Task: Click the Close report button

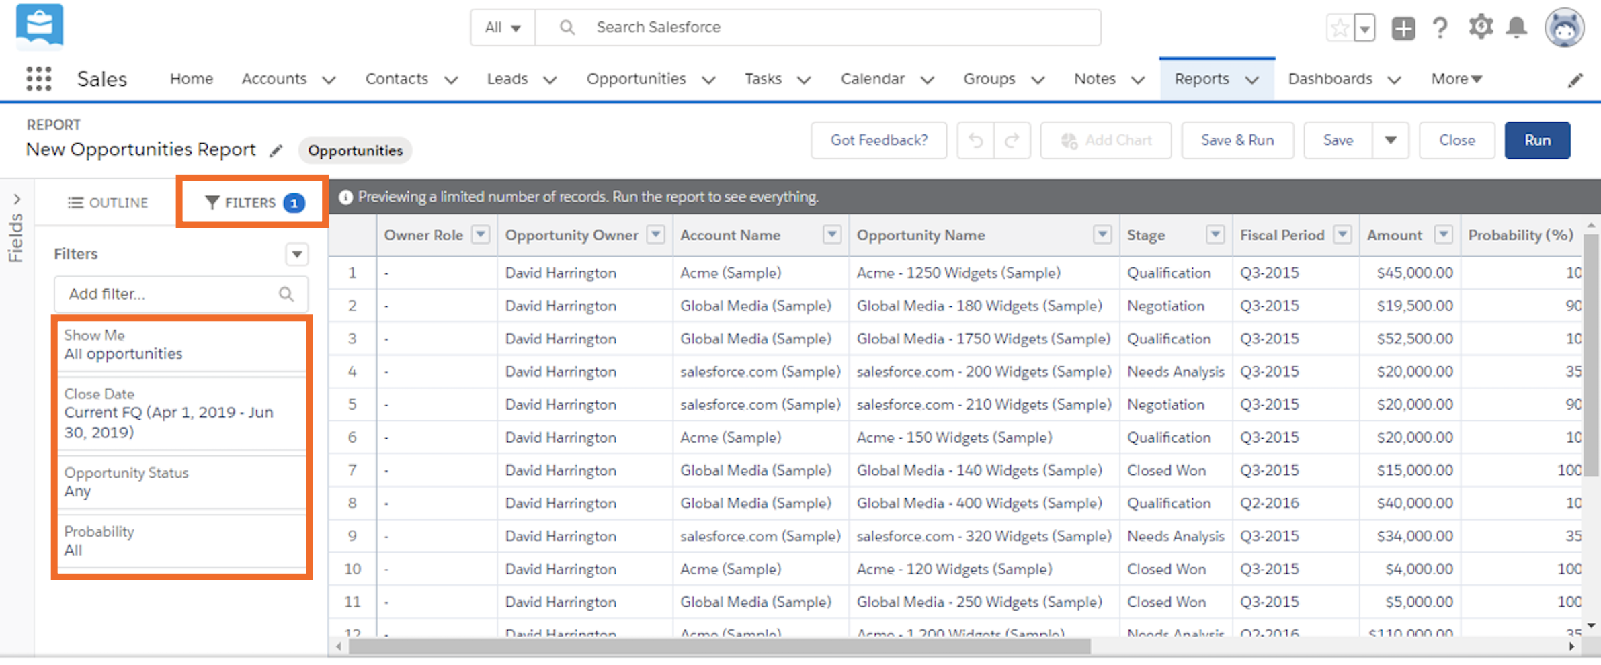Action: (x=1457, y=140)
